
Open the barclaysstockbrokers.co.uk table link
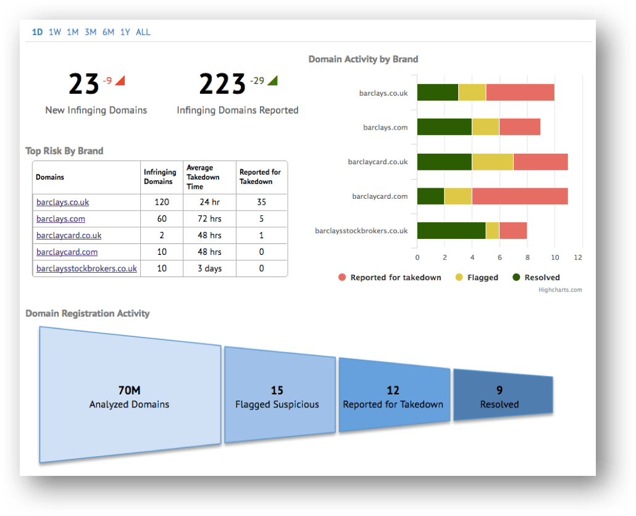tap(86, 268)
